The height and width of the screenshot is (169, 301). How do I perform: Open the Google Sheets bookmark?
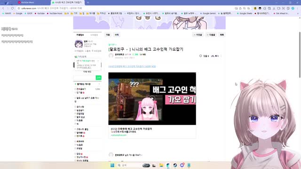(245, 14)
